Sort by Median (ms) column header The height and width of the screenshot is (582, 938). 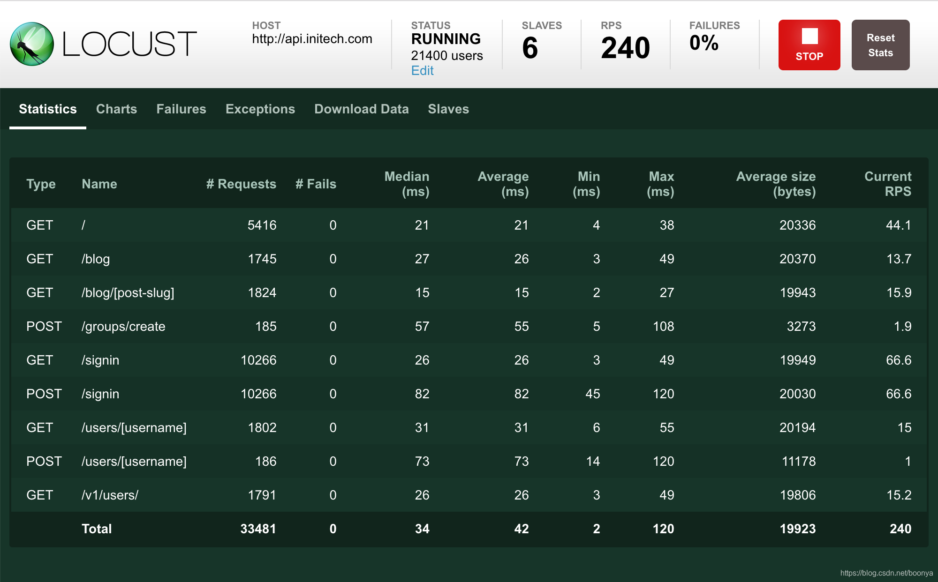pyautogui.click(x=407, y=184)
